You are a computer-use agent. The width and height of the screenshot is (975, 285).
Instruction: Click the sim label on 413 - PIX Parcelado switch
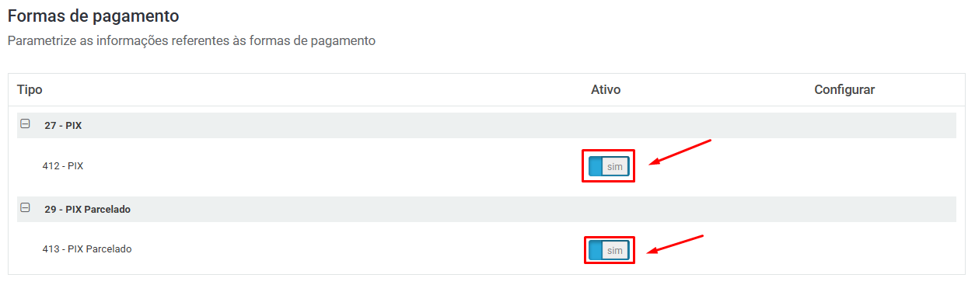pyautogui.click(x=614, y=250)
